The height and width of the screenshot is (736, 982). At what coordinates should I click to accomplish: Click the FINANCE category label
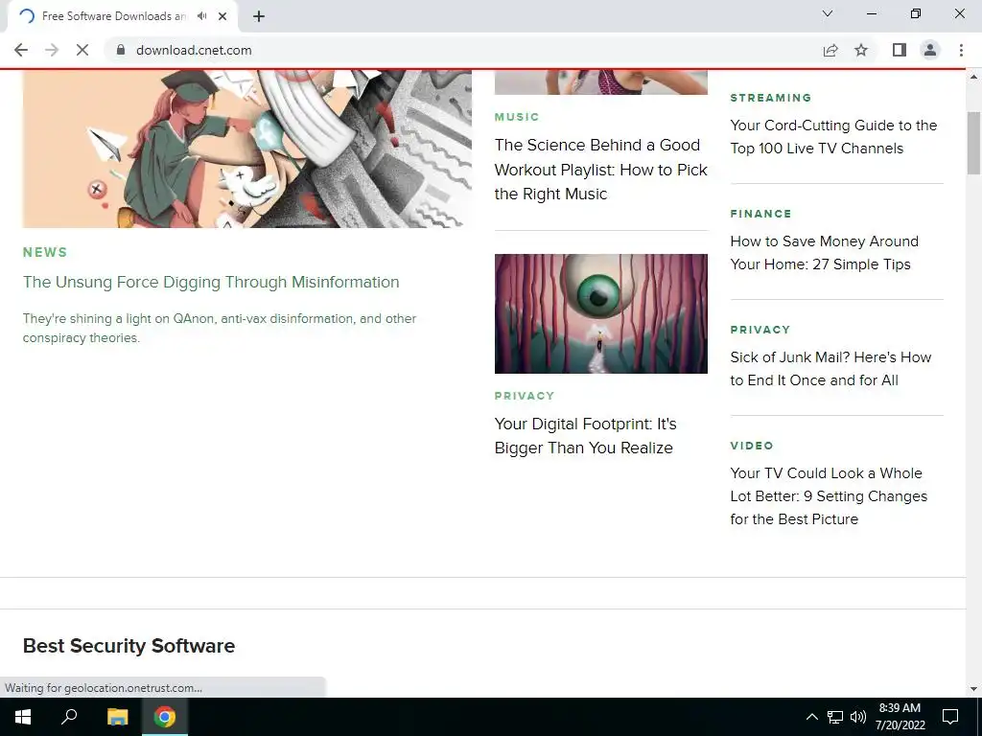tap(760, 214)
